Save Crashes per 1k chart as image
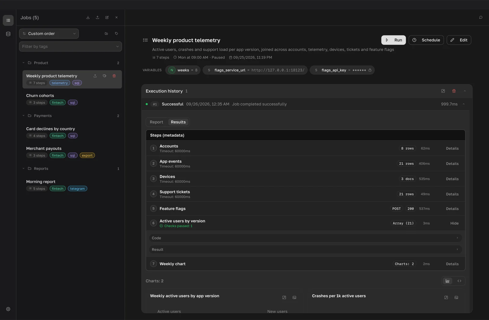The width and height of the screenshot is (489, 320). point(456,297)
